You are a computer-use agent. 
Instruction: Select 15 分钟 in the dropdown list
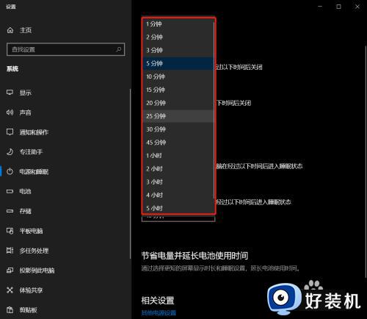[178, 90]
